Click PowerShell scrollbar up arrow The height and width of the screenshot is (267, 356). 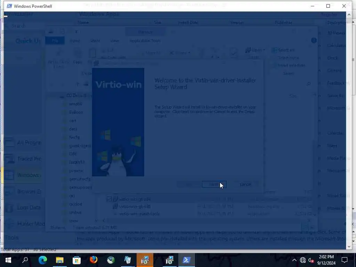pyautogui.click(x=349, y=15)
